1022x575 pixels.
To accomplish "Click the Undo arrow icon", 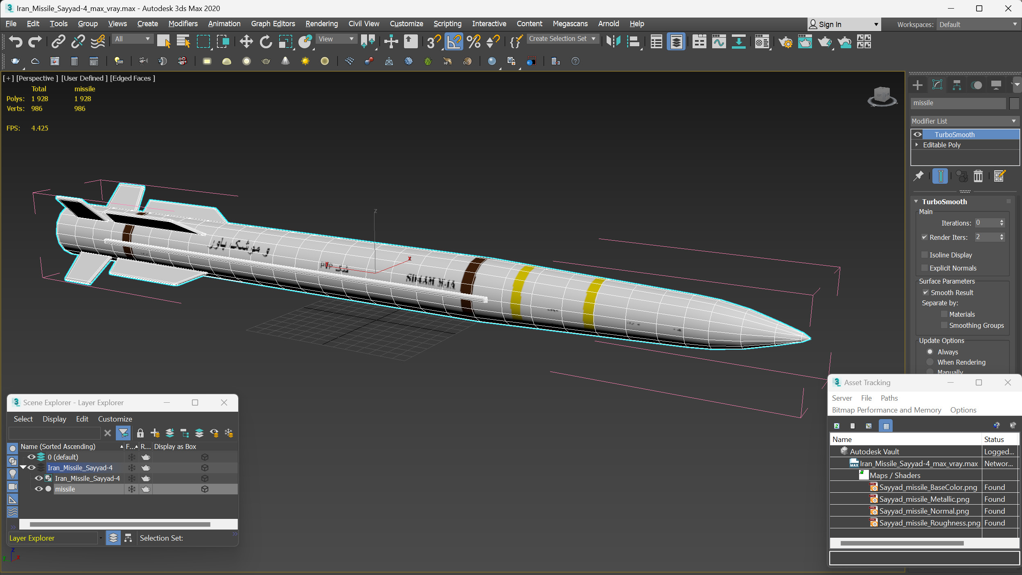I will [16, 41].
